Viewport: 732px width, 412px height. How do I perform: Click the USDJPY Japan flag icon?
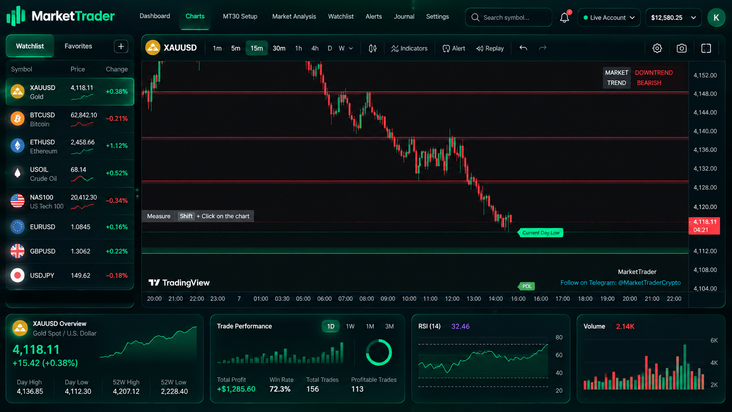[x=18, y=275]
